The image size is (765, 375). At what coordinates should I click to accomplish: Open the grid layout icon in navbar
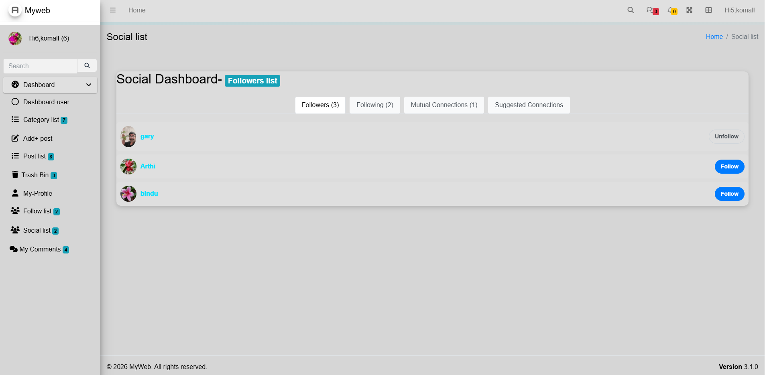click(708, 10)
